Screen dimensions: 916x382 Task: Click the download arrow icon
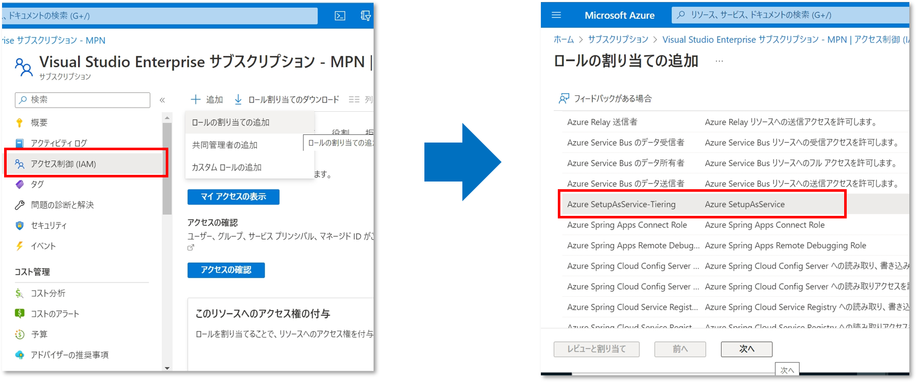(x=238, y=99)
